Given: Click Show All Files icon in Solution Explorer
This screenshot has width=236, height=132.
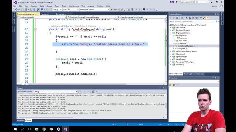Looking at the screenshot, I should pyautogui.click(x=197, y=18).
